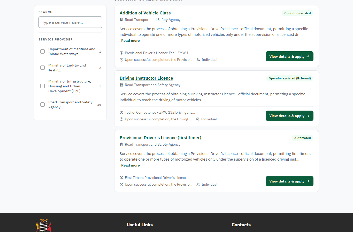This screenshot has width=353, height=232.
Task: Expand Read more in Addition of Vehicle Class
Action: coord(131,41)
